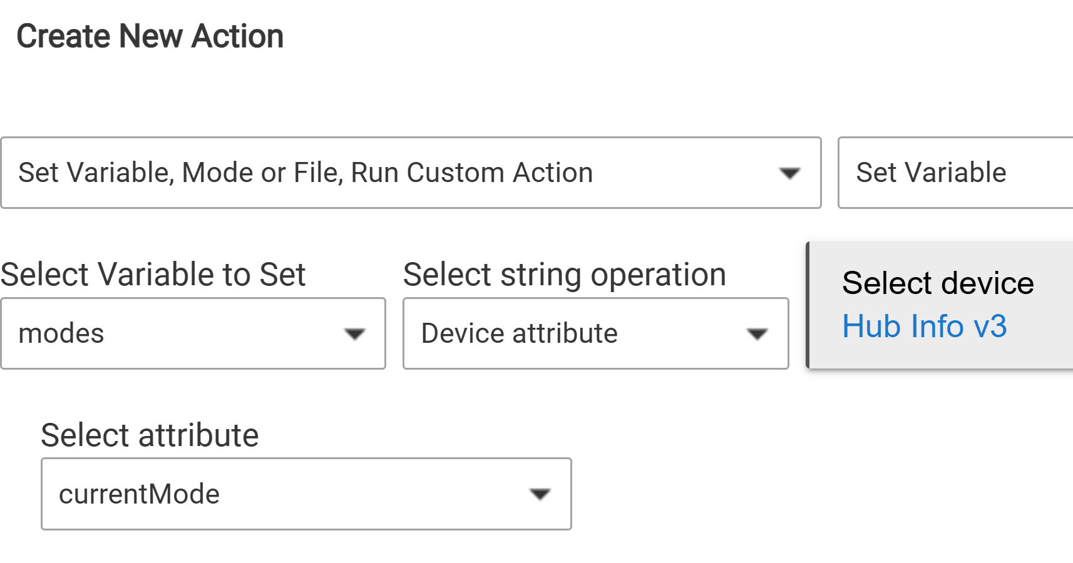Expand the 'Select Variable to Set' modes dropdown
Screen dimensions: 1073x563
tap(193, 333)
